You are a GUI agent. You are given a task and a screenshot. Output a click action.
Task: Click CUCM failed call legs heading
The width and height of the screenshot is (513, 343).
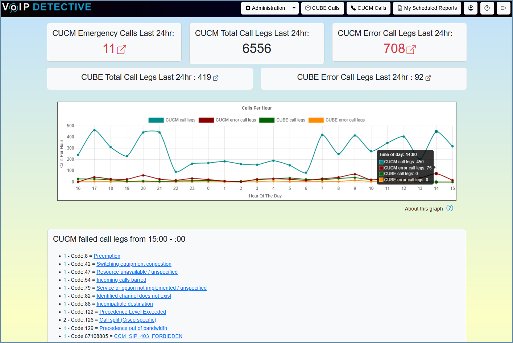point(119,239)
